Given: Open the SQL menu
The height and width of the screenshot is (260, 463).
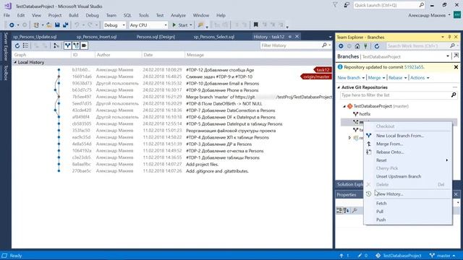Looking at the screenshot, I should click(x=127, y=15).
